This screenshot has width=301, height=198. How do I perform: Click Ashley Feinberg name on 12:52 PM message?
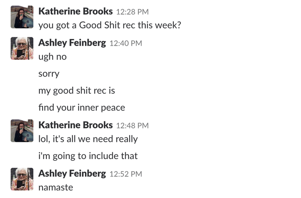[x=72, y=174]
